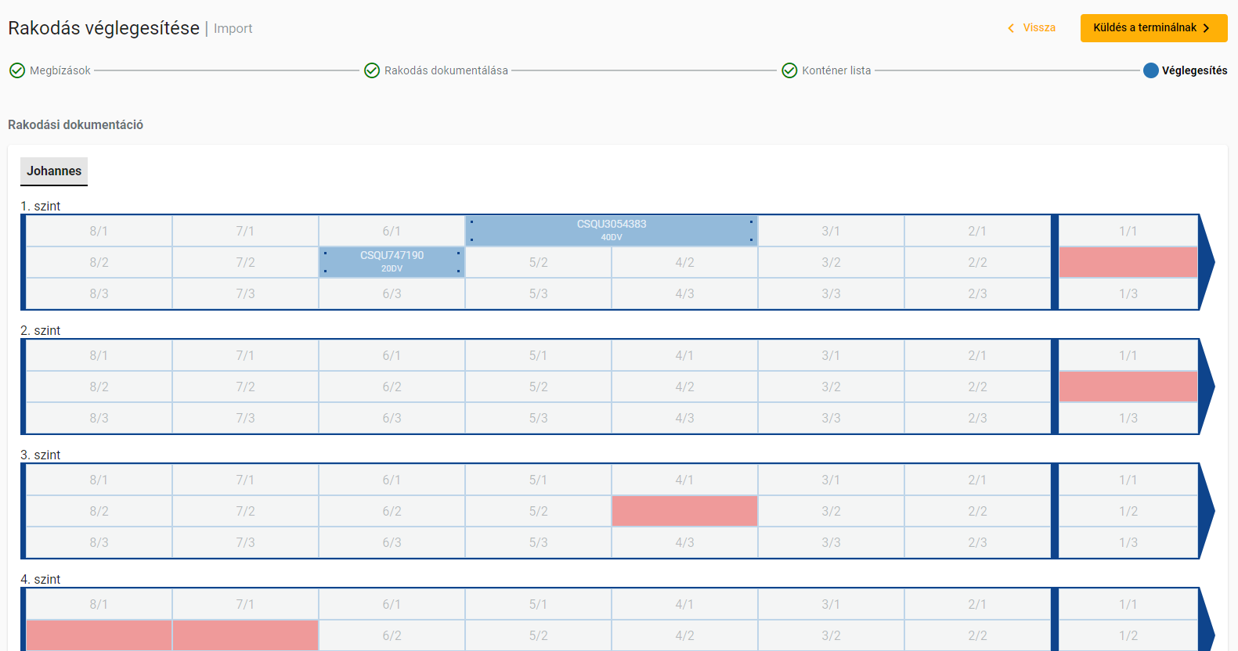The width and height of the screenshot is (1238, 651).
Task: Click the Konténer lista checkmark icon
Action: (789, 70)
